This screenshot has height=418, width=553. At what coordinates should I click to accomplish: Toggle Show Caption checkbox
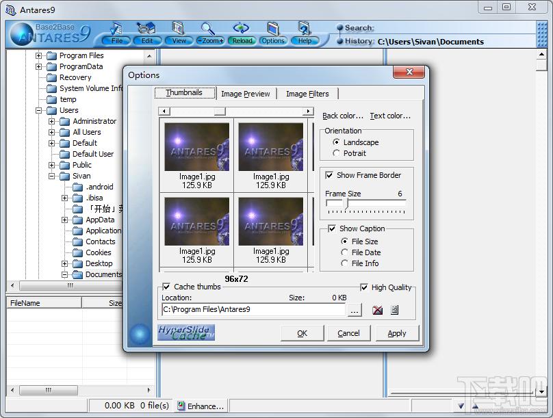332,228
